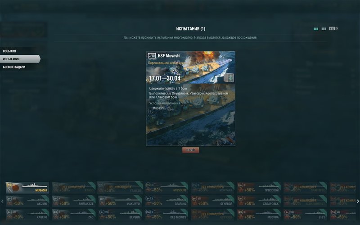Viewport: 360px width, 225px height.
Task: Click the 2/10 progress counter on the card
Action: coord(152,56)
